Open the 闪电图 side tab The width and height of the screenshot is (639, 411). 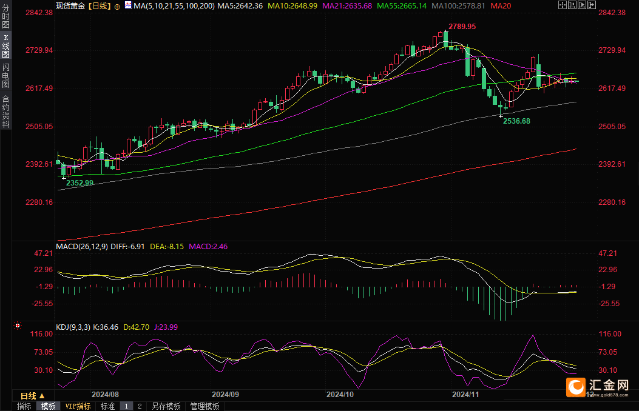(x=5, y=76)
